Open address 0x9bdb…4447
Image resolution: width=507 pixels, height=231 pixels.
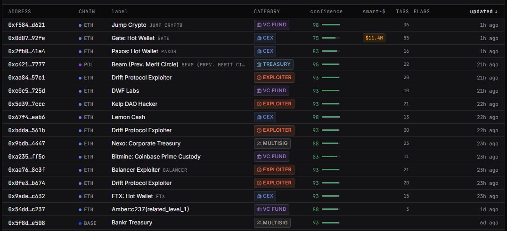[26, 143]
